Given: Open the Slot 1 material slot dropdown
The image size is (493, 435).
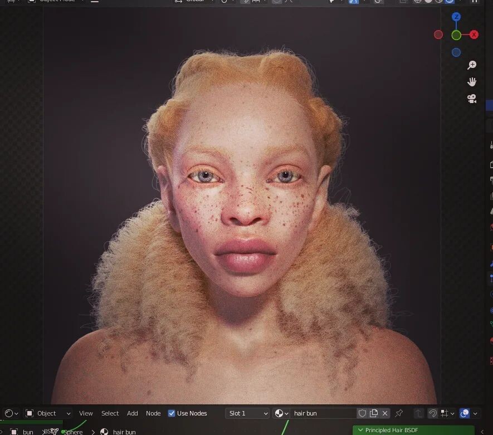Looking at the screenshot, I should coord(247,413).
